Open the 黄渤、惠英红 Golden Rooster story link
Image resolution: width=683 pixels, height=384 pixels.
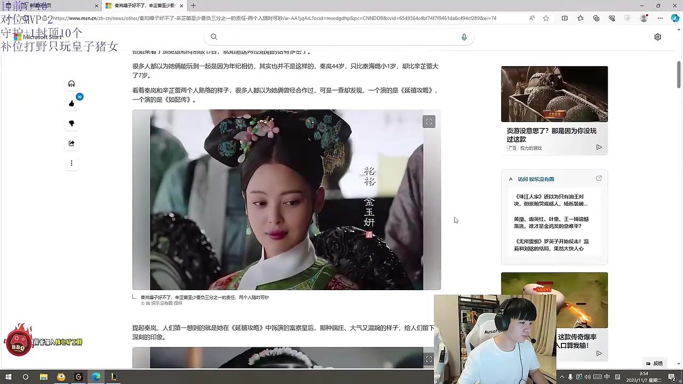[x=551, y=222]
